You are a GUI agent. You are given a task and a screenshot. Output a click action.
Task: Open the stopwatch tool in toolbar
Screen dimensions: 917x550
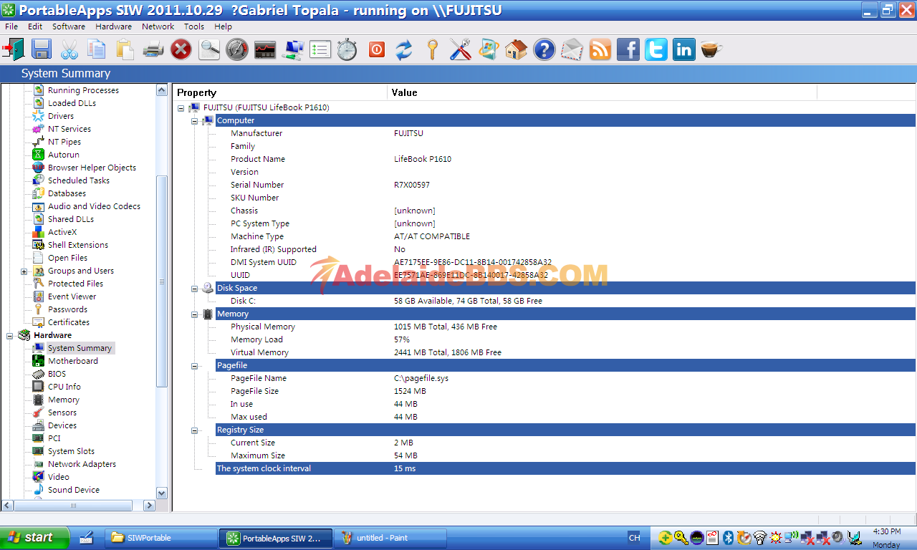coord(347,49)
